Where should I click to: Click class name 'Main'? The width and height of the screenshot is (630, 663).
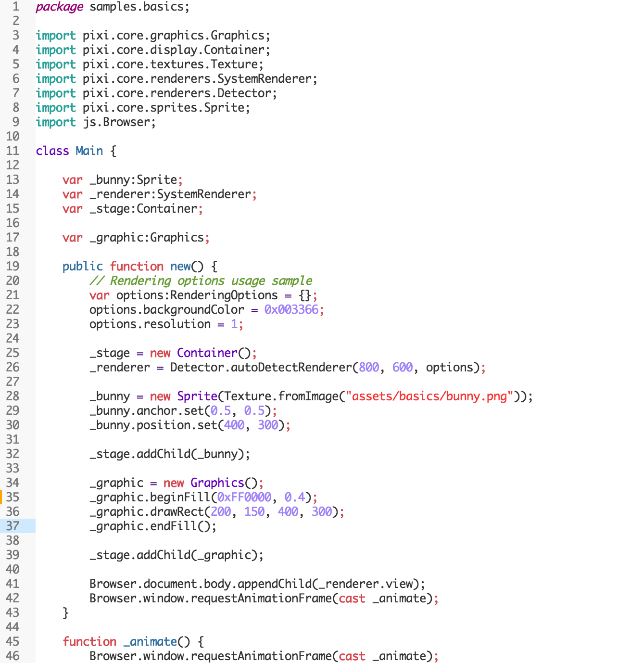pos(89,151)
